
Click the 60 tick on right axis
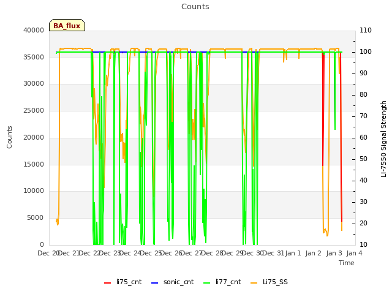[x=363, y=137]
